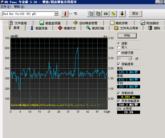Image resolution: width=165 pixels, height=138 pixels.
Task: Click the copy screenshot to clipboard icon
Action: [x=98, y=14]
